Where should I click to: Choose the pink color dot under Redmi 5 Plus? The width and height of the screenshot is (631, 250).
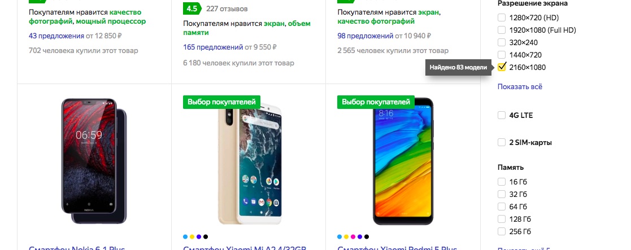(x=353, y=236)
